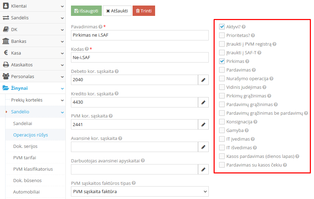Click the question mark icon next to Gamyba
The image size is (314, 199).
coord(247,131)
